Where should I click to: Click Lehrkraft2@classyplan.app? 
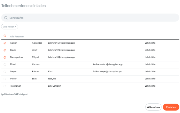click(x=61, y=50)
